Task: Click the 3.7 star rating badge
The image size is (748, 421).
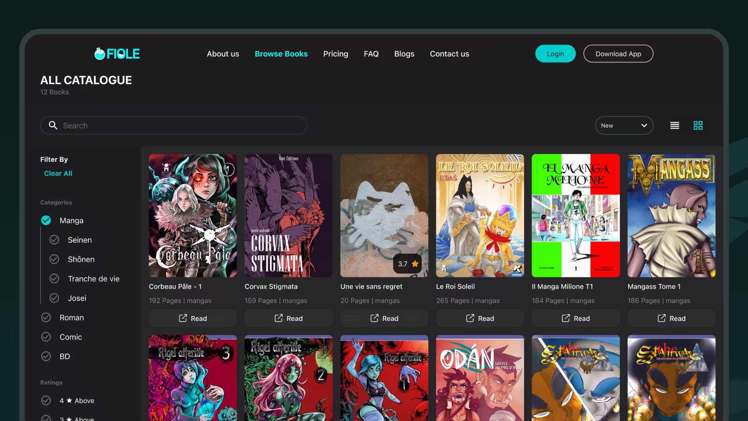Action: (x=408, y=264)
